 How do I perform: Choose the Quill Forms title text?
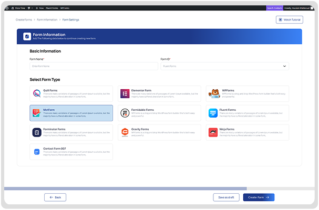tap(50, 90)
